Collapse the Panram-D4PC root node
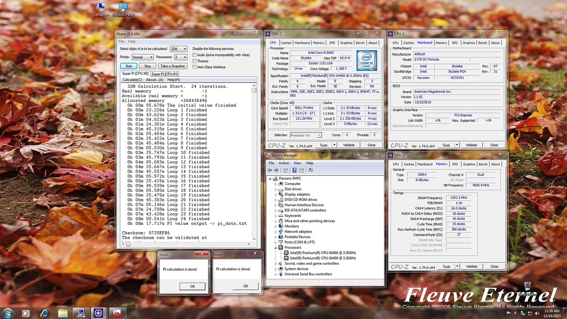567x319 pixels. click(x=270, y=179)
